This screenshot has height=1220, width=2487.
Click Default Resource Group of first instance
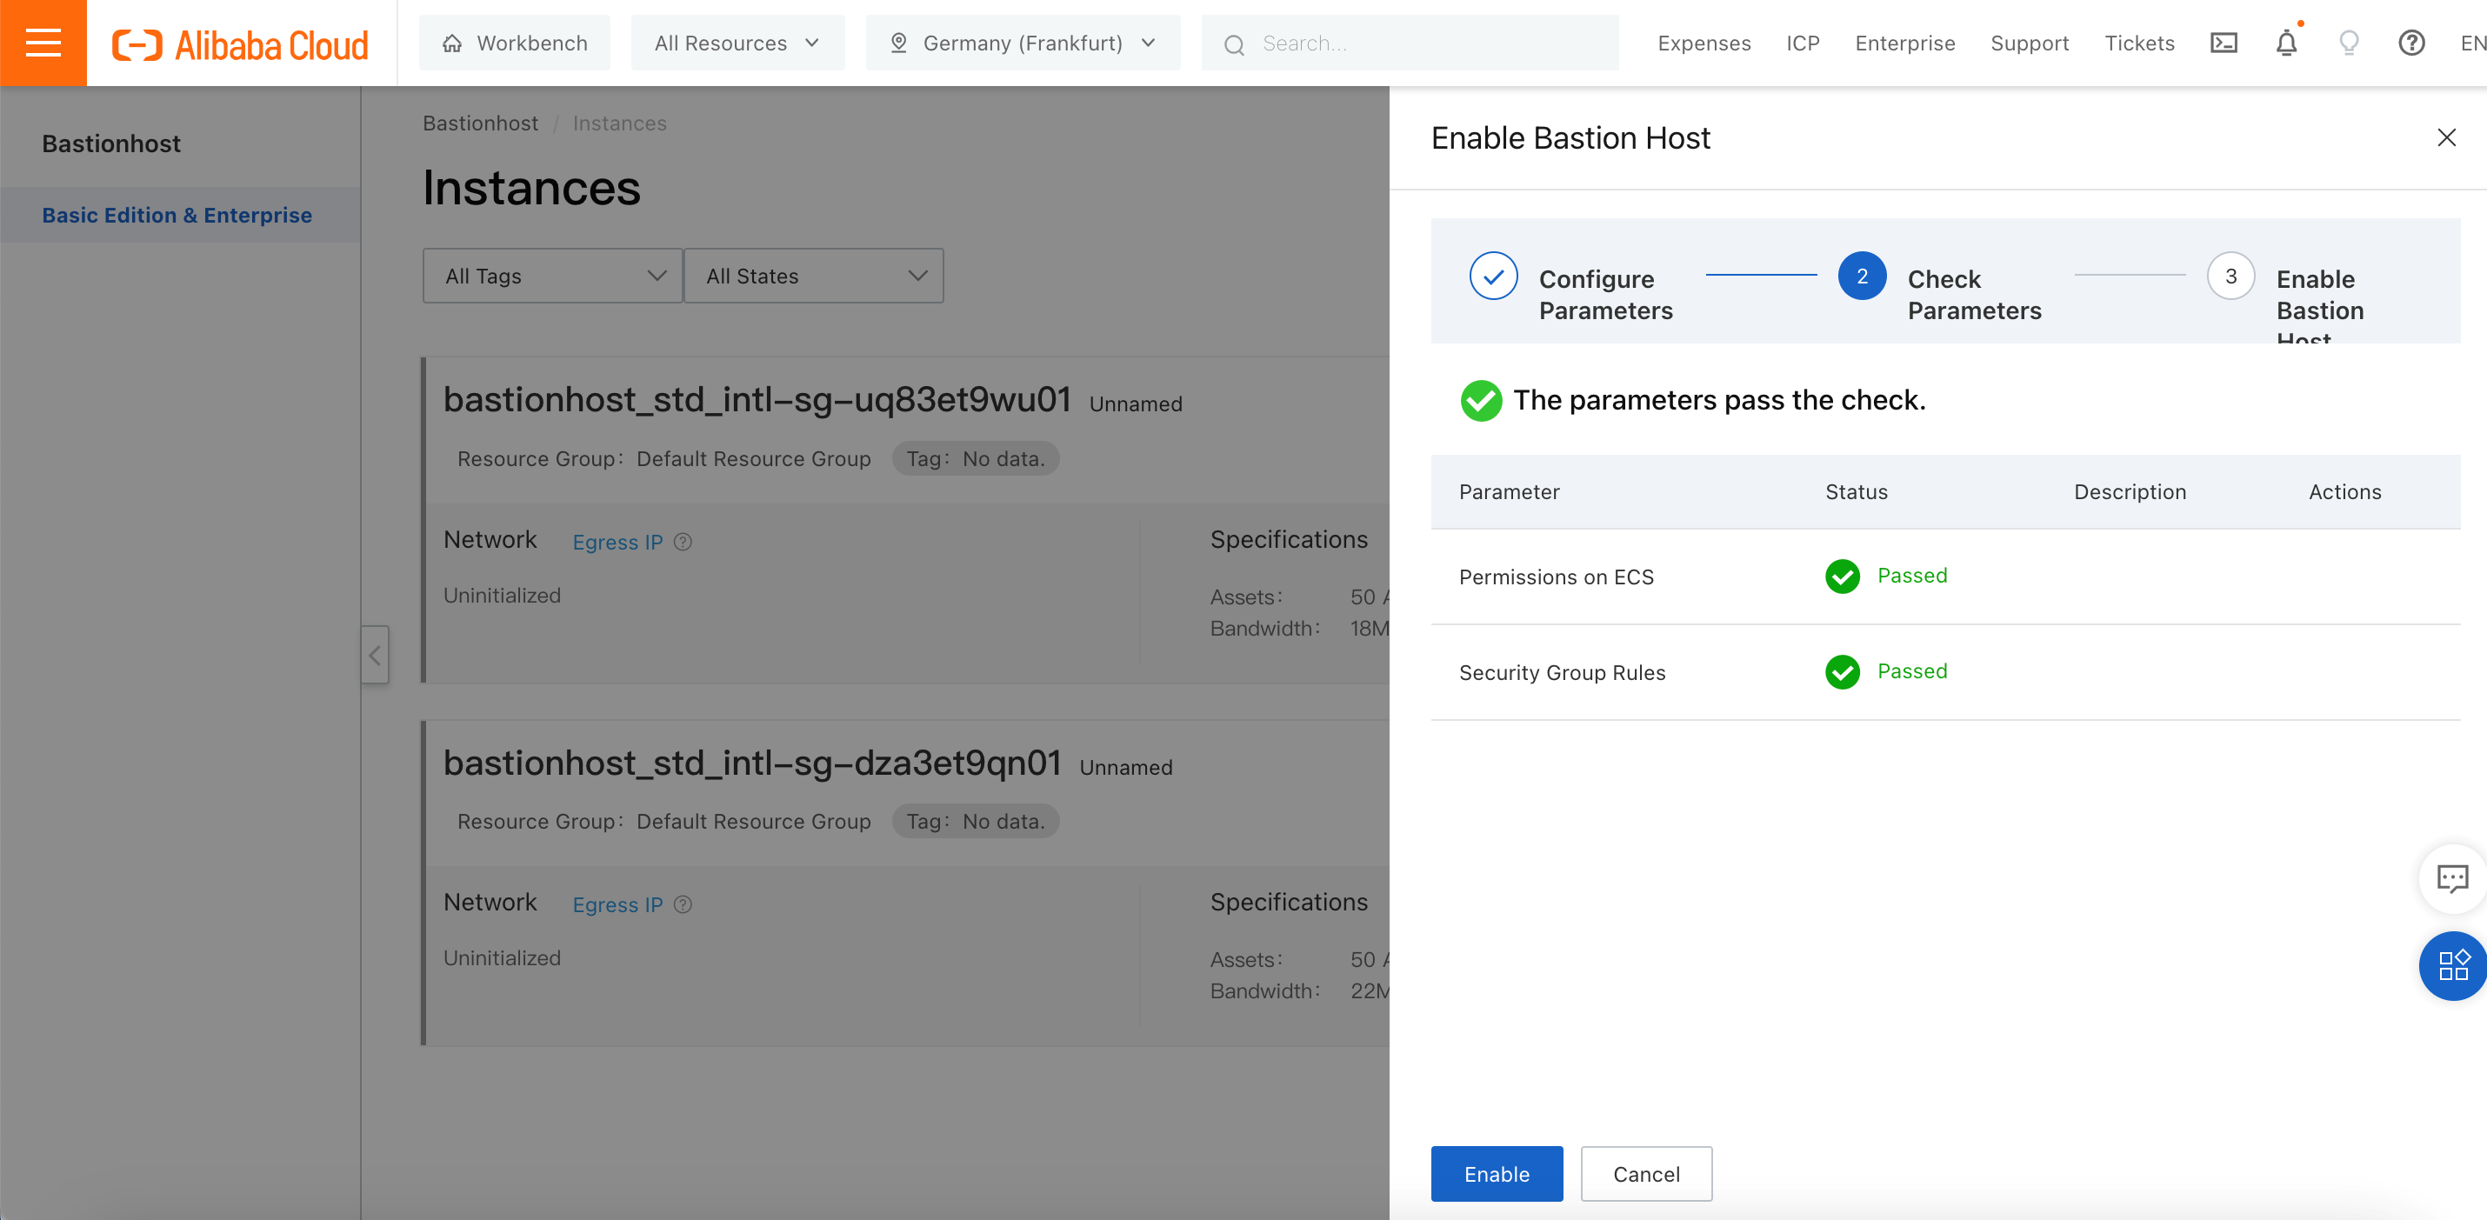753,458
